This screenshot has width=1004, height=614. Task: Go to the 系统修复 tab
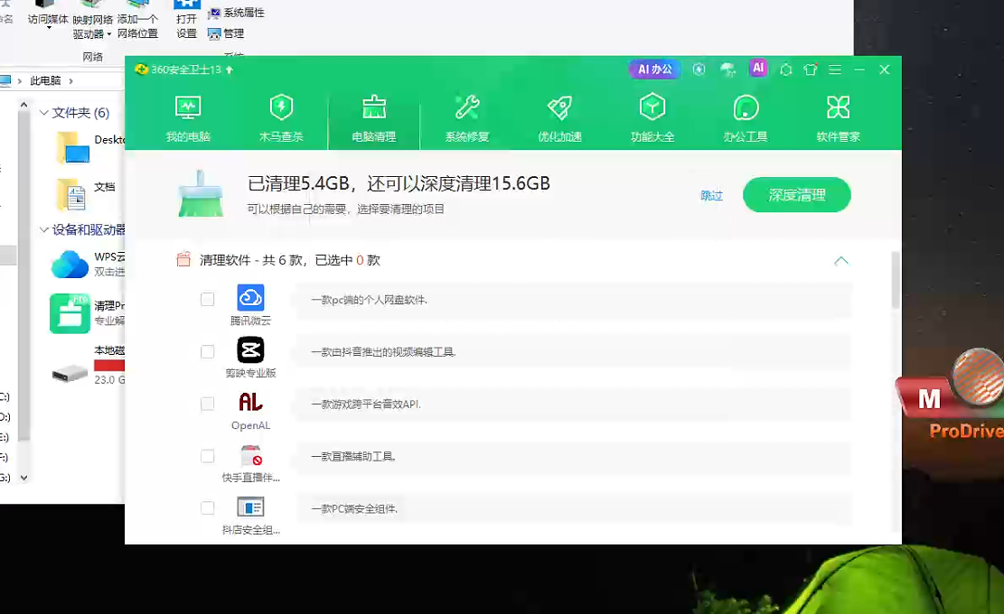tap(467, 118)
